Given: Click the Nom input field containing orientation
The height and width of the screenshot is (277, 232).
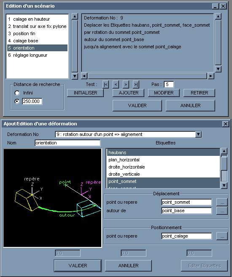Looking at the screenshot, I should (x=67, y=143).
